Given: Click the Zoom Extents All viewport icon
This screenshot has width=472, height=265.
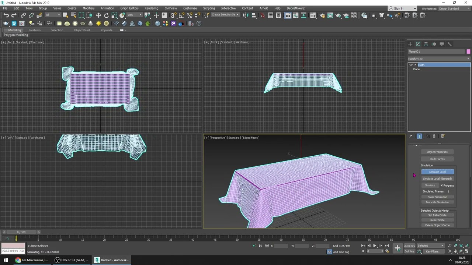Looking at the screenshot, I should click(468, 246).
